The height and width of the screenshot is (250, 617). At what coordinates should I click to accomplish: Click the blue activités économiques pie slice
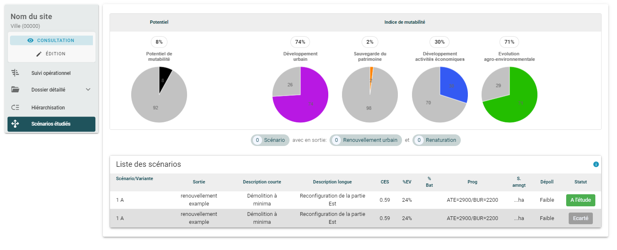point(453,87)
